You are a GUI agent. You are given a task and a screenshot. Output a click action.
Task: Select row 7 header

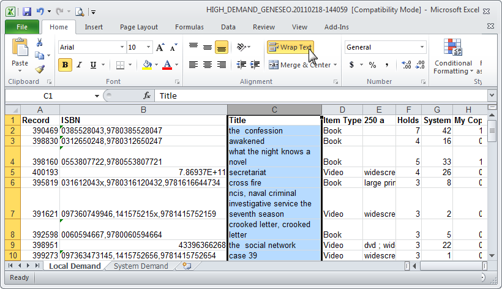[12, 203]
